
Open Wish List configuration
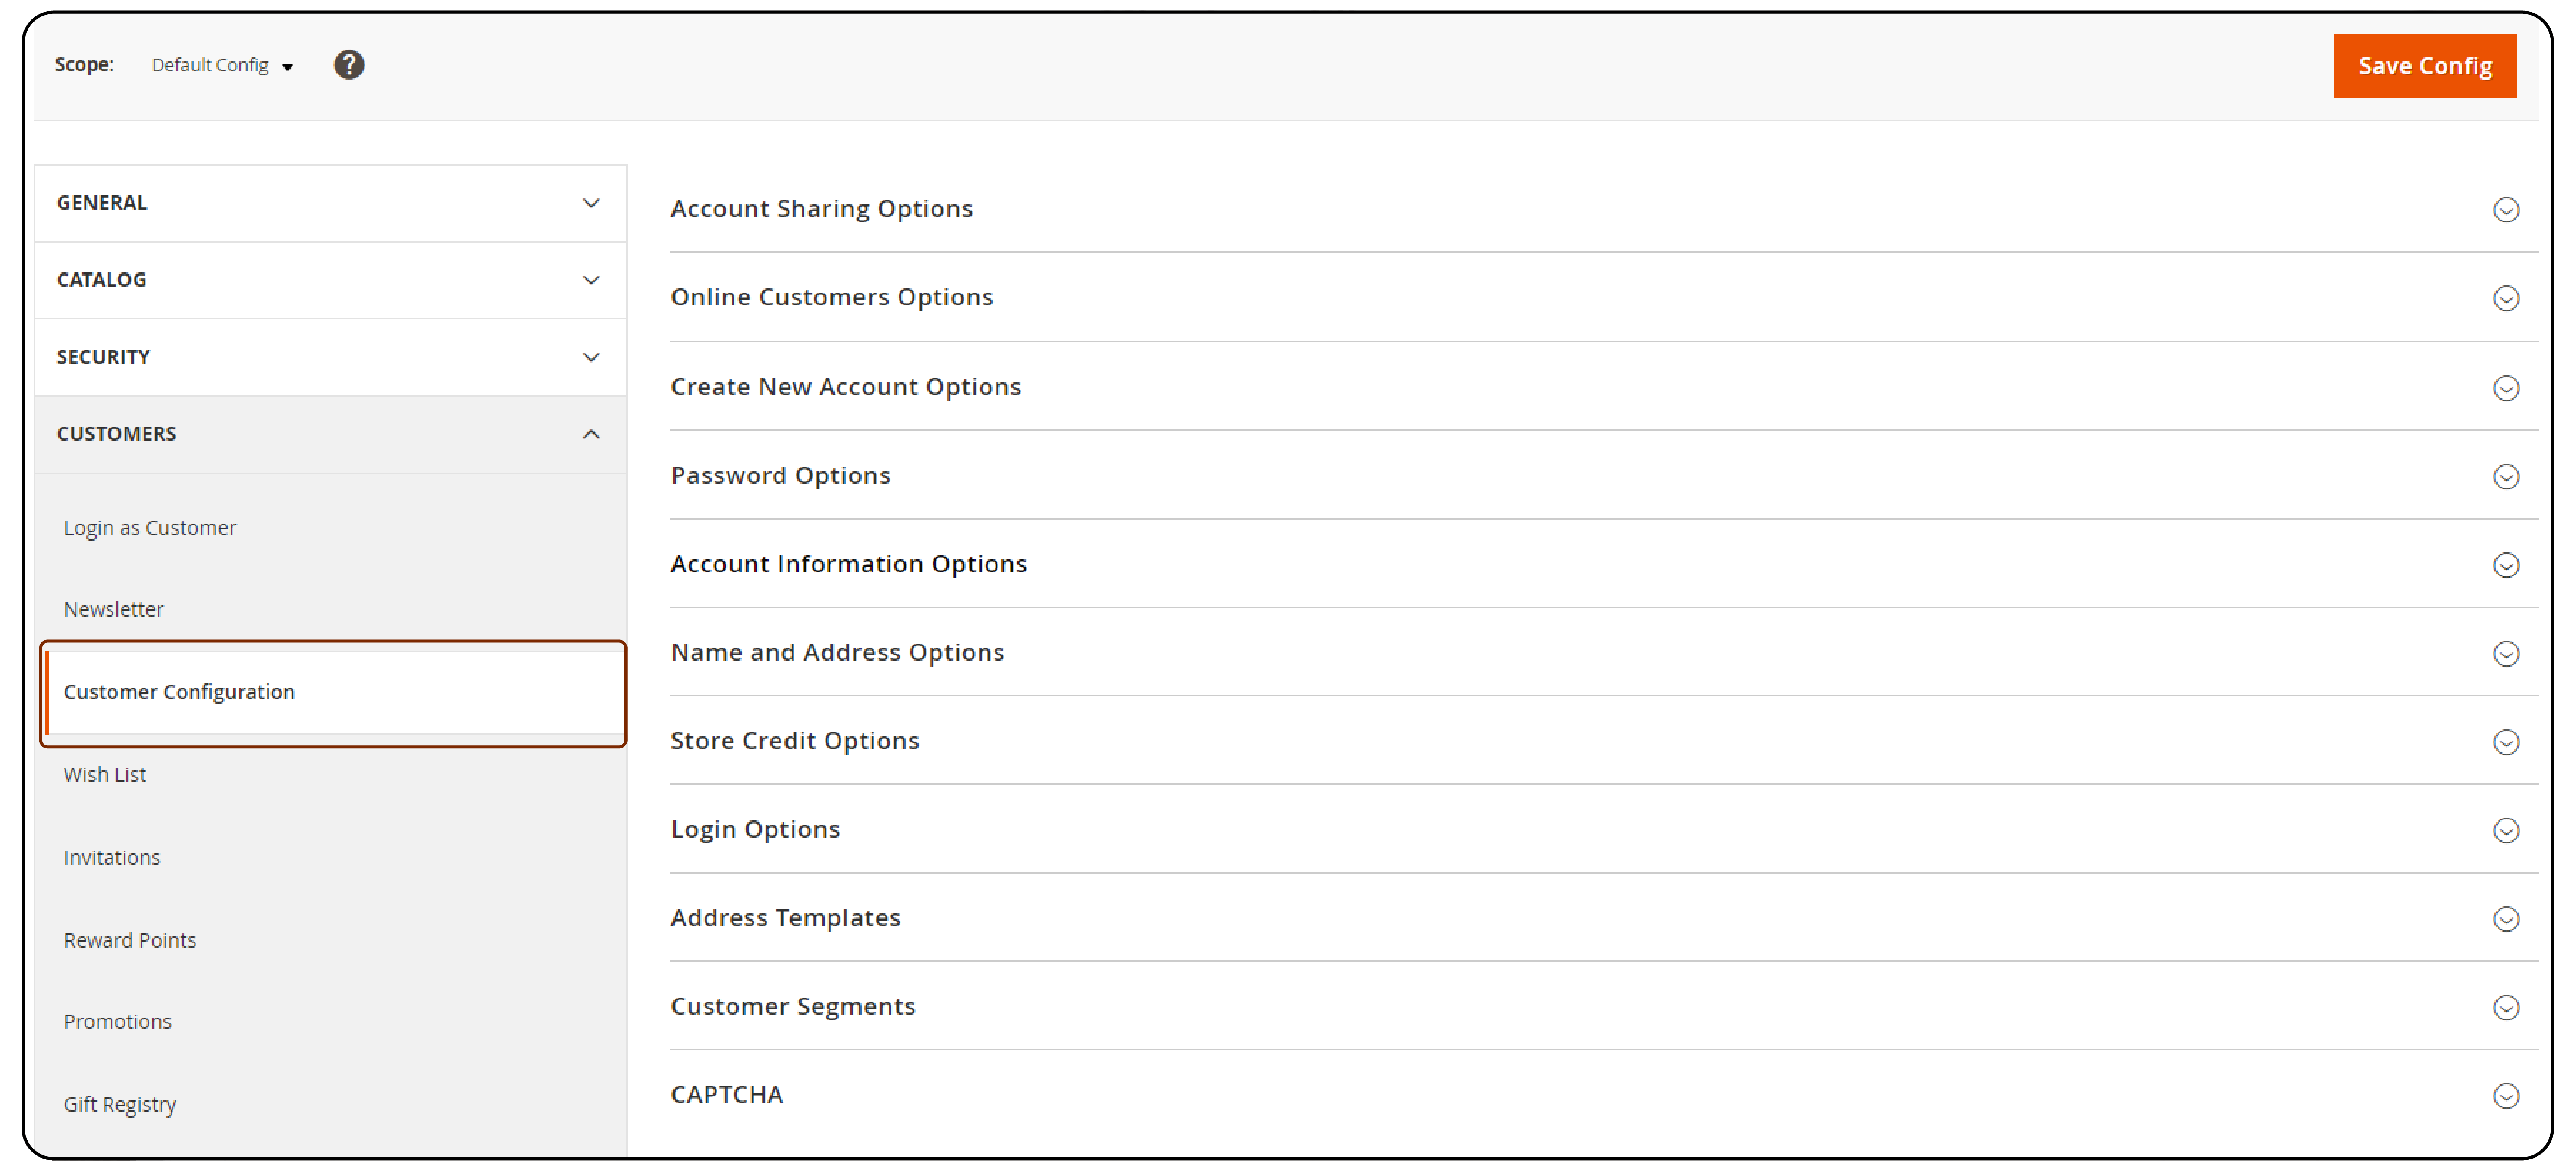point(104,774)
